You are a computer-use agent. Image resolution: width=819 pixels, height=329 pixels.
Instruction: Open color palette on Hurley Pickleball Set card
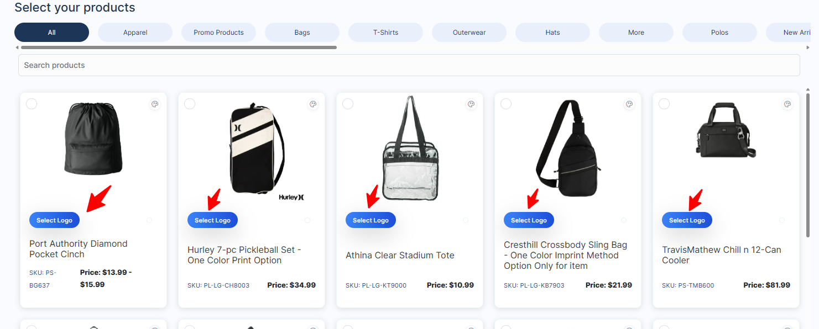tap(313, 104)
